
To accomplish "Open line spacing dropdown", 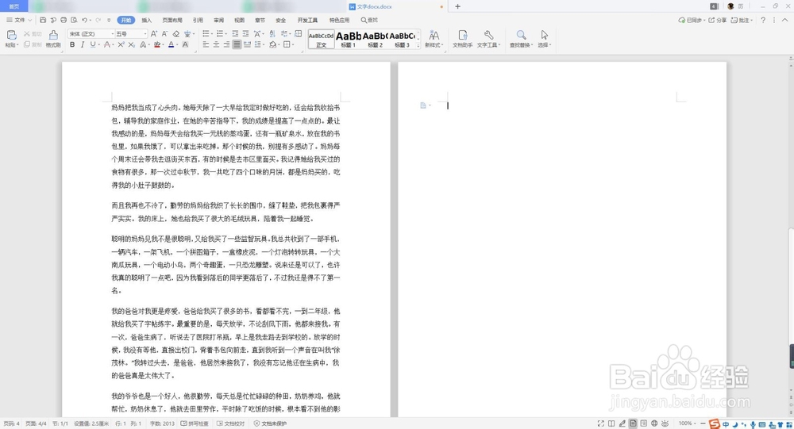I will pos(264,44).
